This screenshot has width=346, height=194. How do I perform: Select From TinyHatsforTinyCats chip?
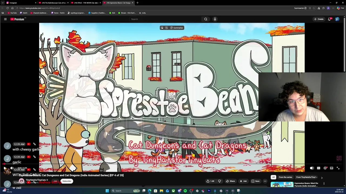[x=307, y=177]
